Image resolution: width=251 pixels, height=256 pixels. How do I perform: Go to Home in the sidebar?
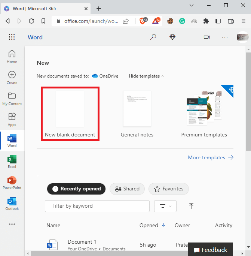coord(12,57)
